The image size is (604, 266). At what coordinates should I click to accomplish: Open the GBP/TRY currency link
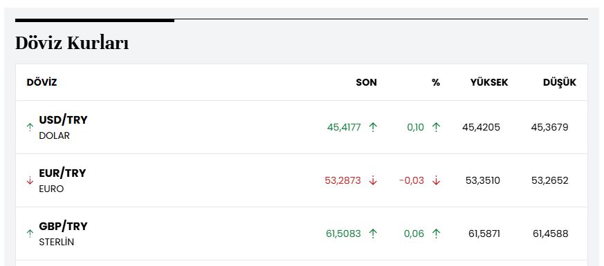click(x=63, y=226)
